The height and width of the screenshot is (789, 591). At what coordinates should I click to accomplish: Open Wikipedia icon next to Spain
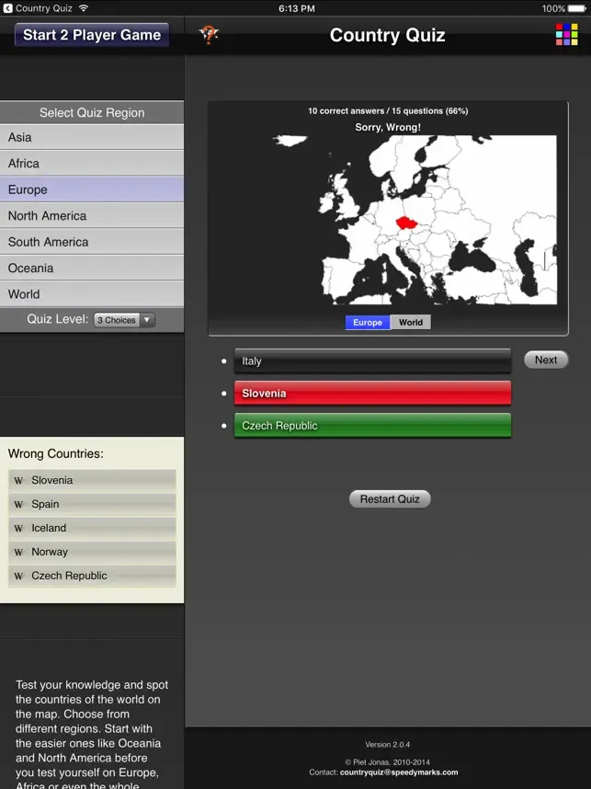[18, 504]
